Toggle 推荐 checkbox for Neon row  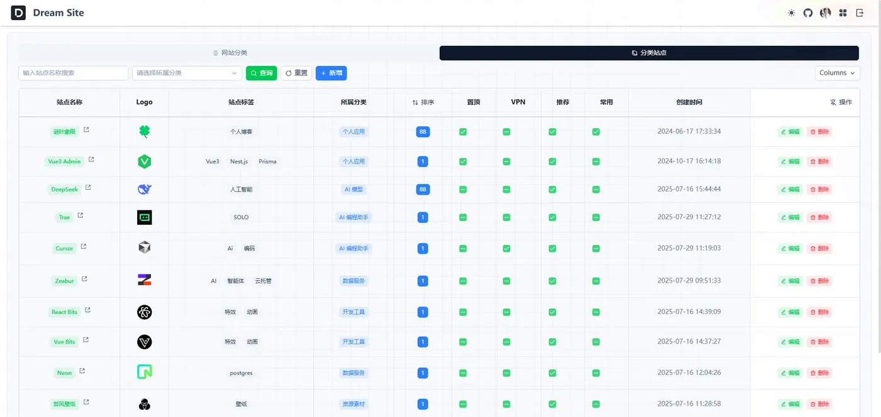tap(552, 373)
